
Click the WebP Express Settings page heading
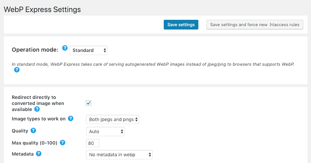tap(42, 9)
